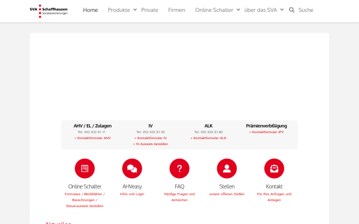Image resolution: width=359 pixels, height=224 pixels.
Task: Click the Prämienverbilligung heading
Action: click(266, 126)
